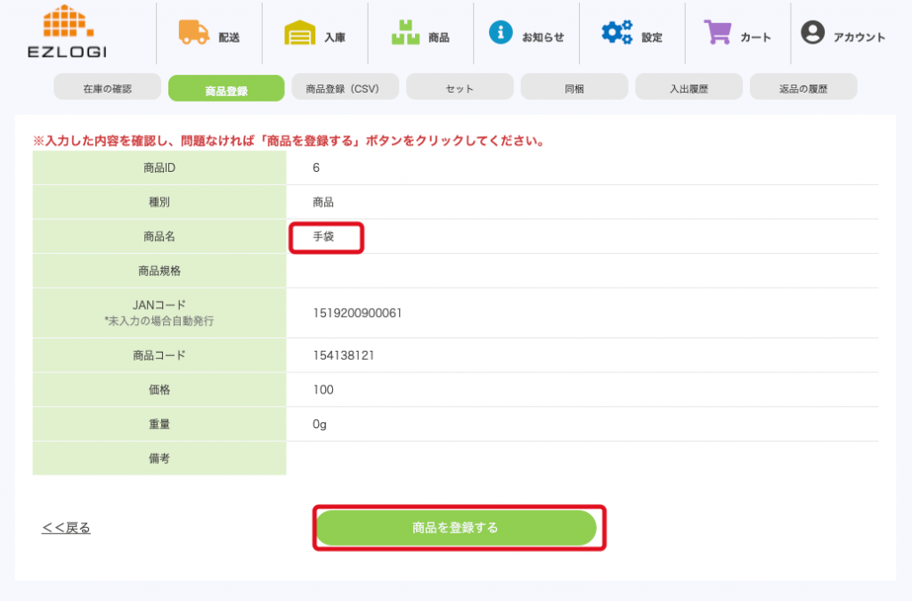Go to the 同梱 tab
912x601 pixels.
574,88
